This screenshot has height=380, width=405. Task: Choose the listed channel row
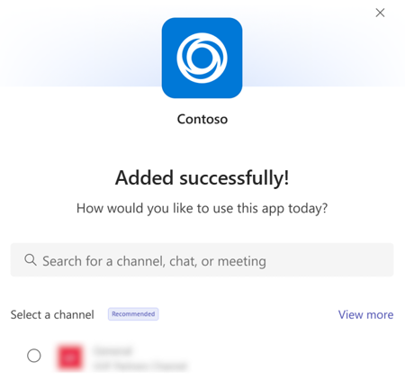[x=202, y=357]
